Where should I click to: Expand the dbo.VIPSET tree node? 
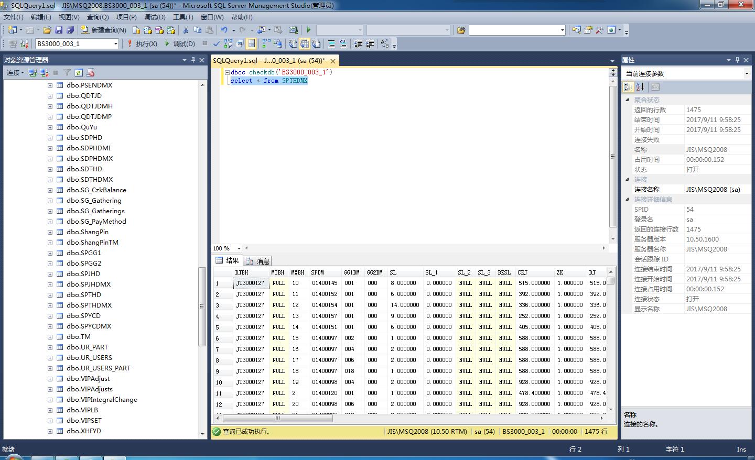pos(50,421)
